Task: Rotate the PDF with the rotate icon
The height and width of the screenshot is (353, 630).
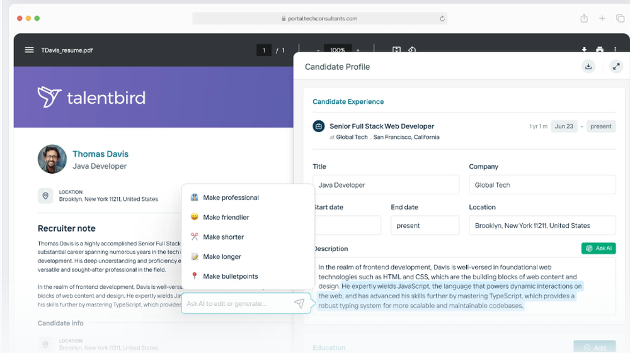Action: (x=412, y=50)
